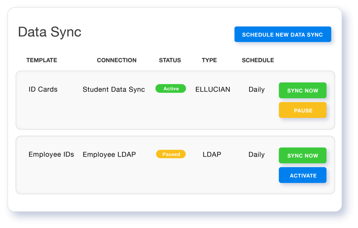
Task: Click the Daily schedule for Employee IDs
Action: tap(257, 155)
